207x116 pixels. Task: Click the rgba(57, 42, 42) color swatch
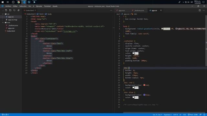(176, 29)
